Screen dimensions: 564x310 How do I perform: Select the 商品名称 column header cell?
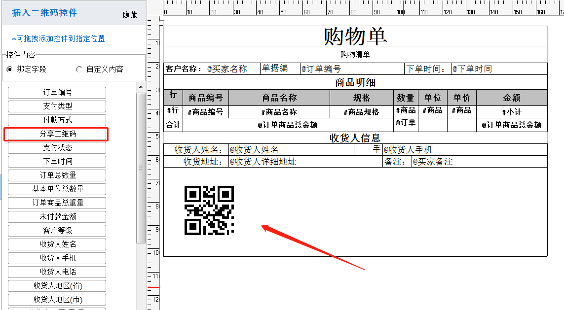pos(279,98)
